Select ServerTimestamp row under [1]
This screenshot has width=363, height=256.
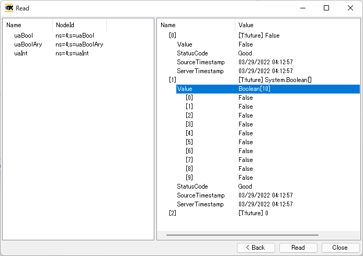[x=200, y=204]
